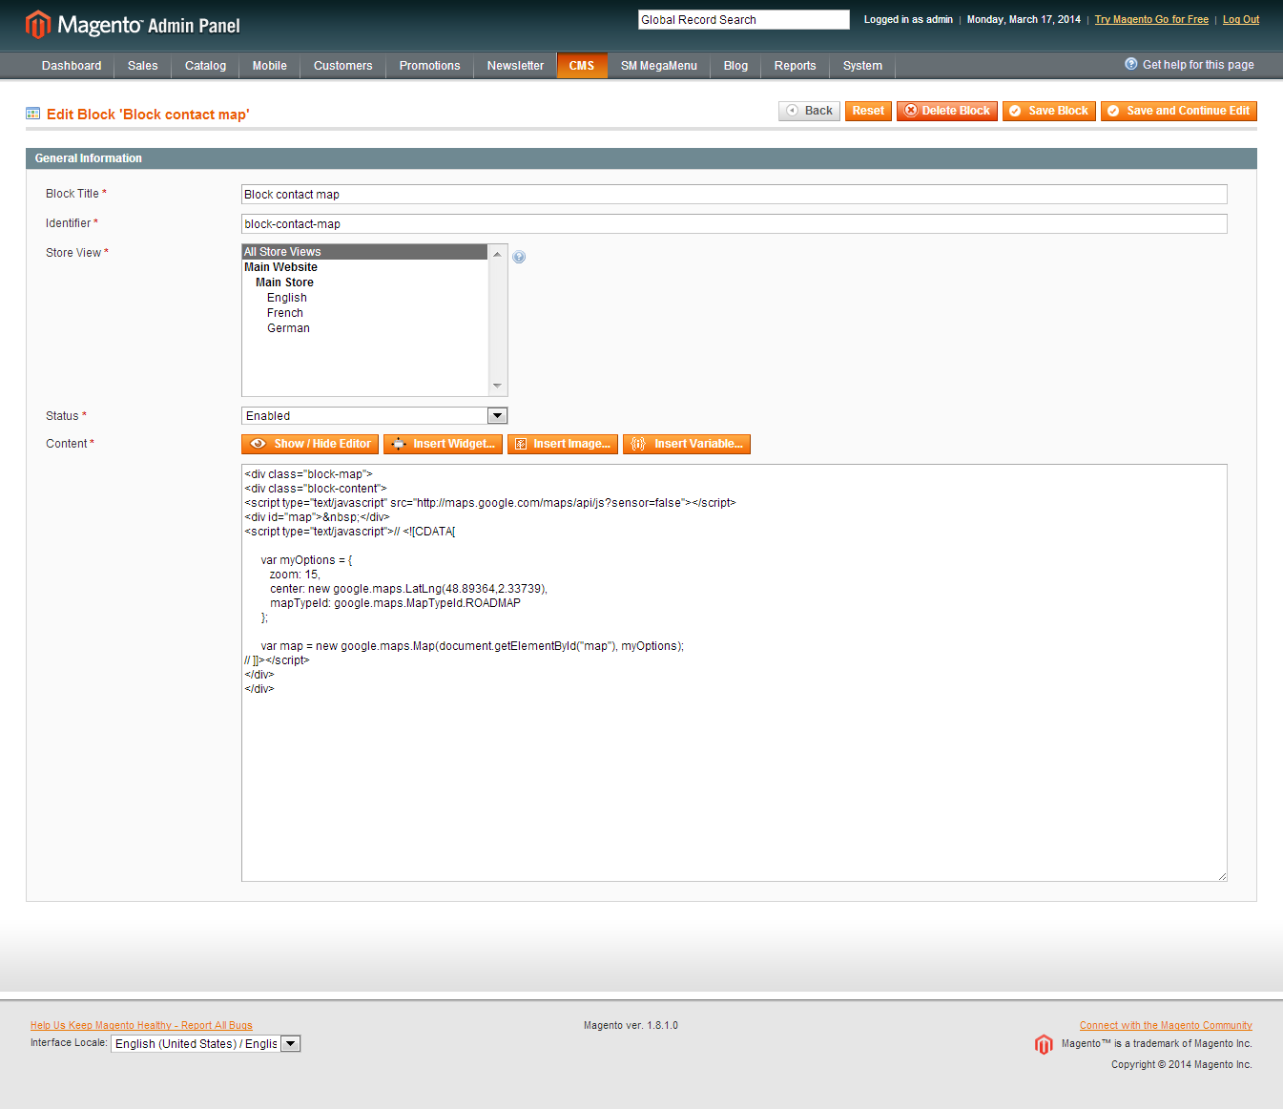Click the 'Logged in as admin' text
The height and width of the screenshot is (1109, 1283).
tap(908, 19)
